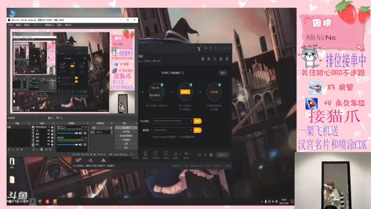Screen dimensions: 371x209
Task: Select the scene entry in the scenes list
Action: tap(19, 127)
